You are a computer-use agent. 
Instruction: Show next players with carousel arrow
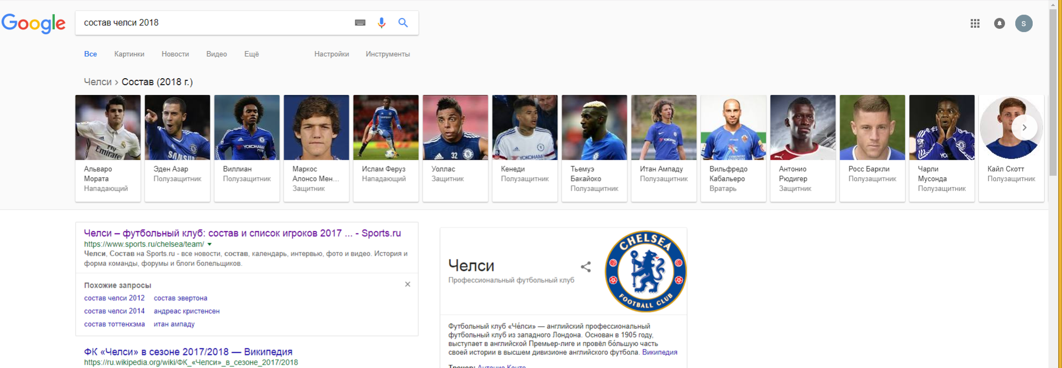point(1025,128)
